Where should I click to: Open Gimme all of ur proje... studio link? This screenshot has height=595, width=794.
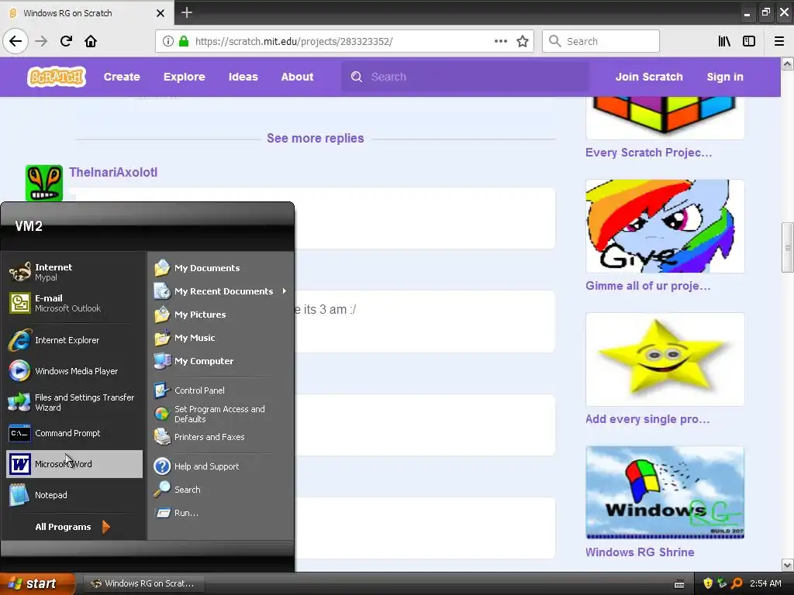coord(648,286)
